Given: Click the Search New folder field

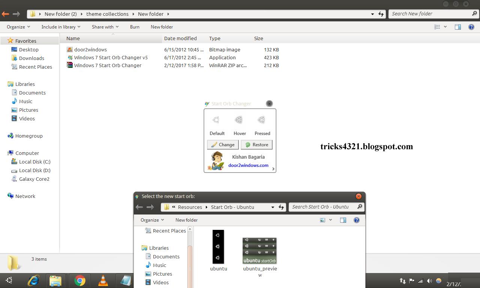Looking at the screenshot, I should [434, 14].
